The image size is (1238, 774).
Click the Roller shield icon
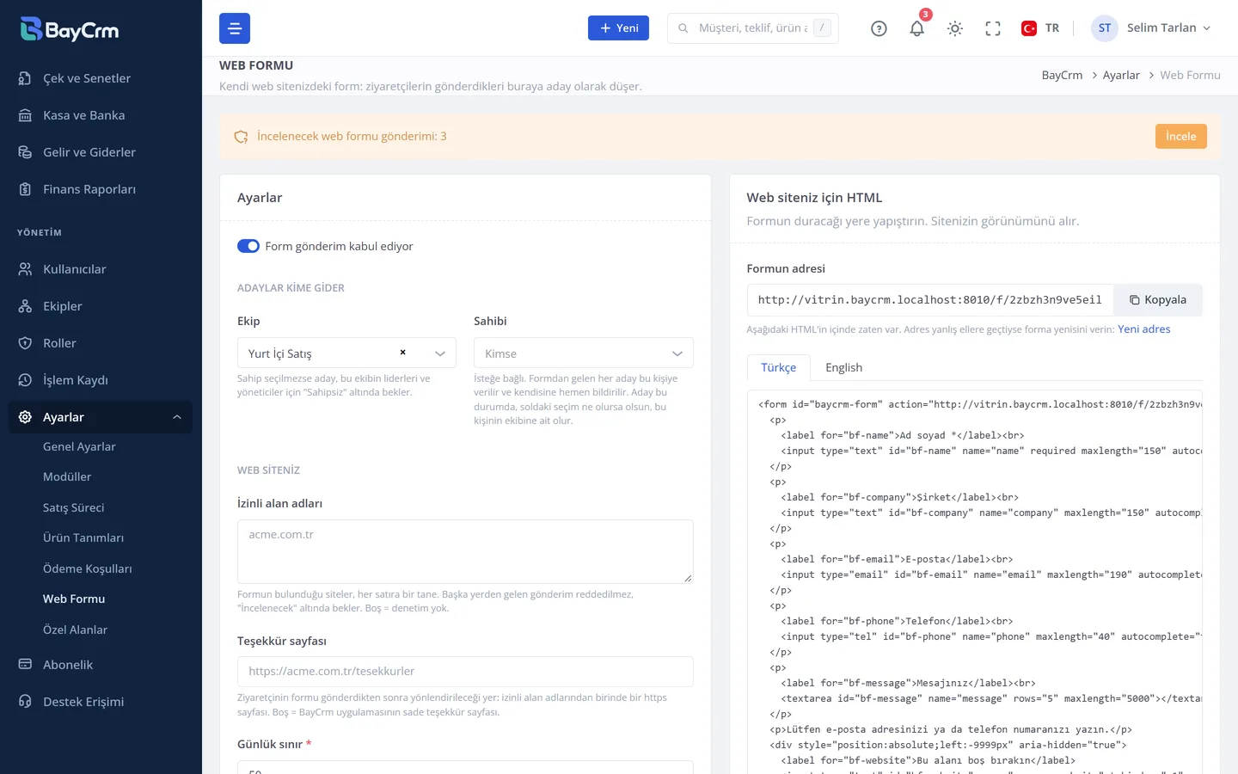(x=25, y=343)
